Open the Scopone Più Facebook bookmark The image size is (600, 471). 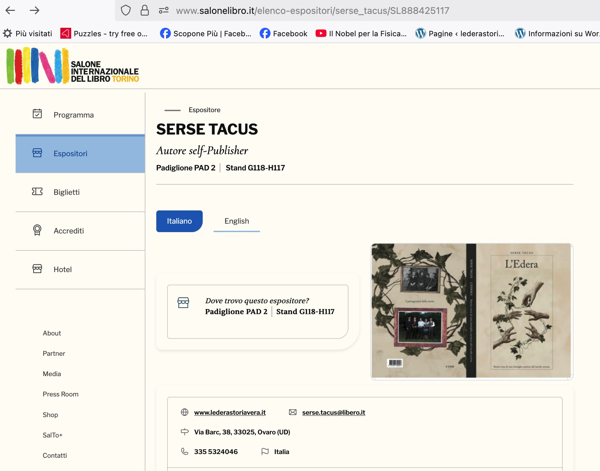[x=206, y=34]
